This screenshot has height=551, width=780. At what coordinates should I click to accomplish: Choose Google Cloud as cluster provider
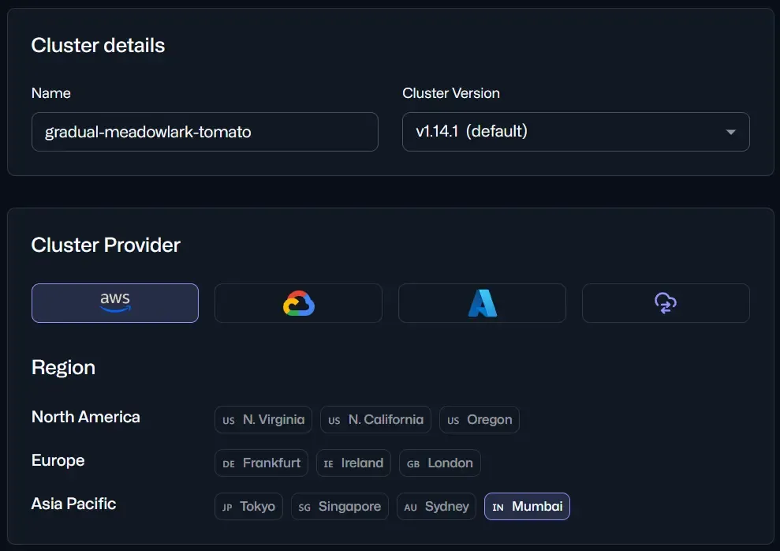click(298, 303)
